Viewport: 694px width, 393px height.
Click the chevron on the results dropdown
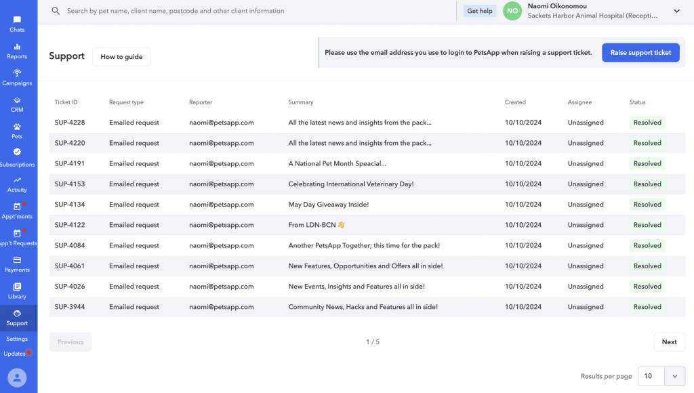click(674, 376)
